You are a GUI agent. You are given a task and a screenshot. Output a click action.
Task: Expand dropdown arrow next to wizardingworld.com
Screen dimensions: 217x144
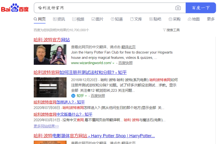click(114, 63)
